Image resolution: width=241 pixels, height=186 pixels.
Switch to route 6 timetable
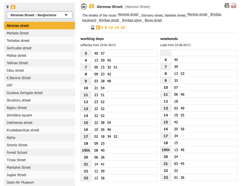(x=102, y=27)
